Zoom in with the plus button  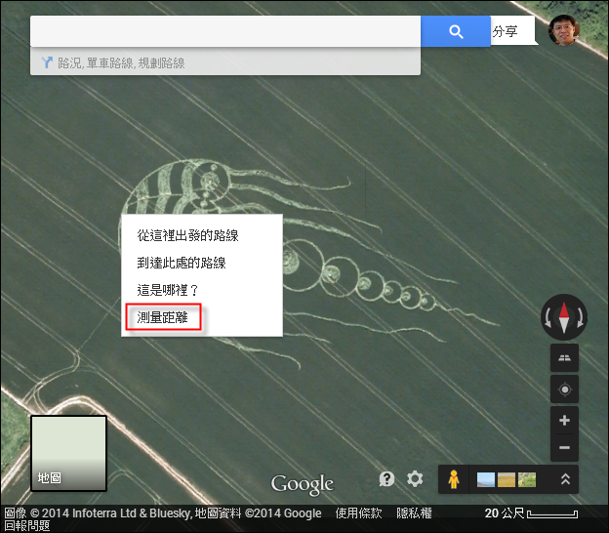pyautogui.click(x=564, y=421)
